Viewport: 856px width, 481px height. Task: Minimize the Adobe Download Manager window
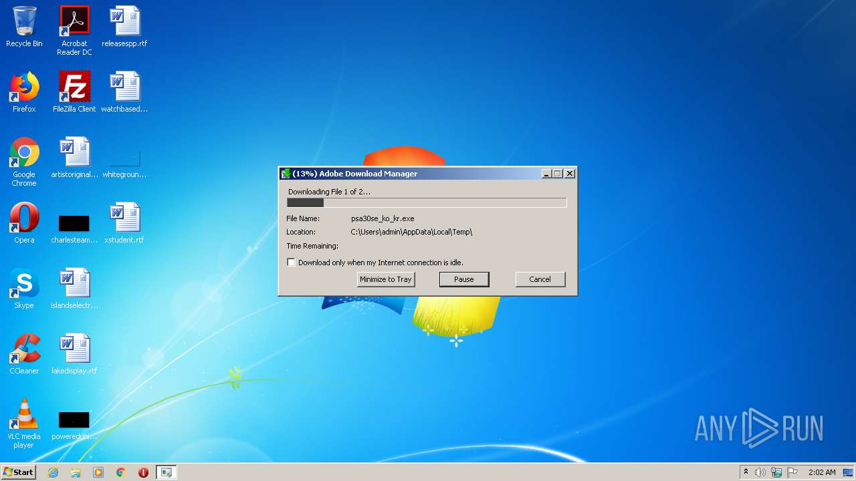(546, 174)
